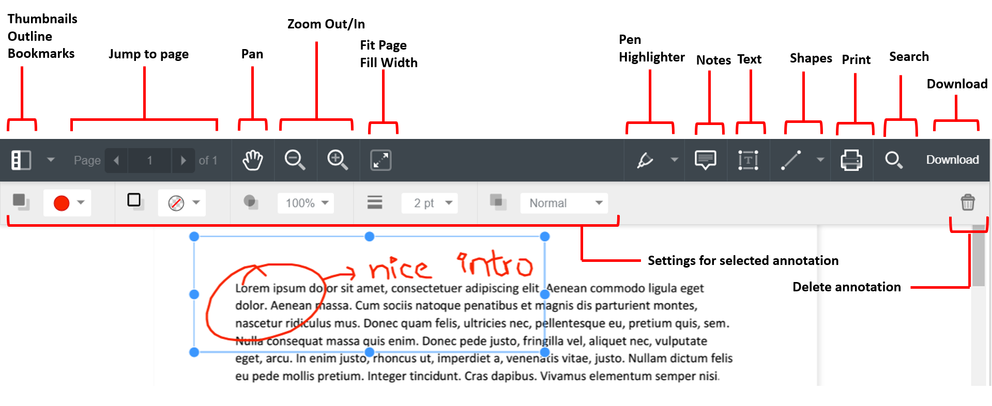992x406 pixels.
Task: Go to the next page arrow
Action: coord(183,160)
